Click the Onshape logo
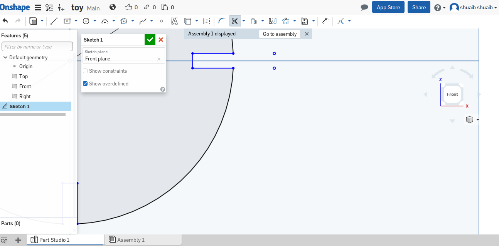Screen dimensions: 499x246 click(x=15, y=7)
